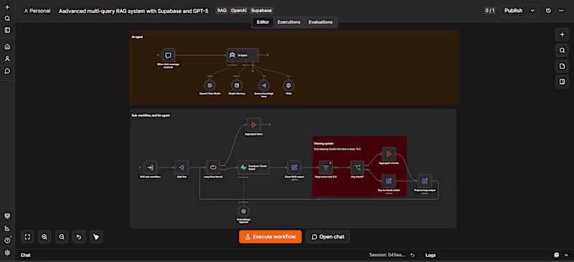The image size is (574, 262).
Task: Switch to the Evaluations tab
Action: point(320,22)
